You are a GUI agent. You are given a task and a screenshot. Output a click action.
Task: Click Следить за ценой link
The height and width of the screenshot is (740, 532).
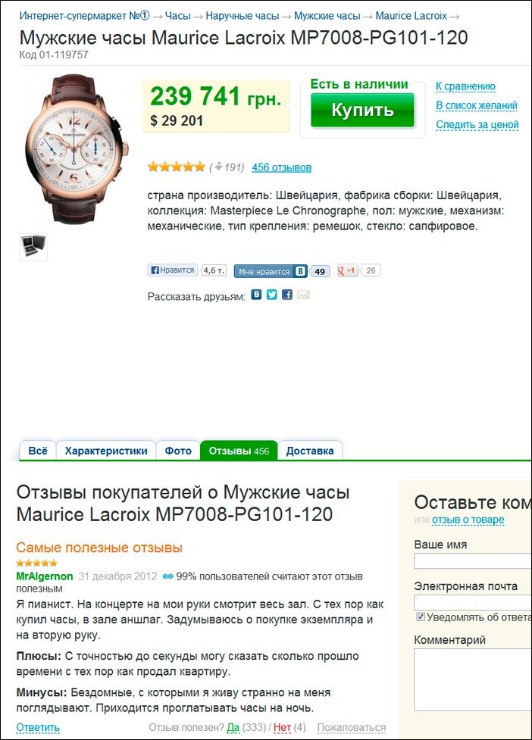coord(477,124)
